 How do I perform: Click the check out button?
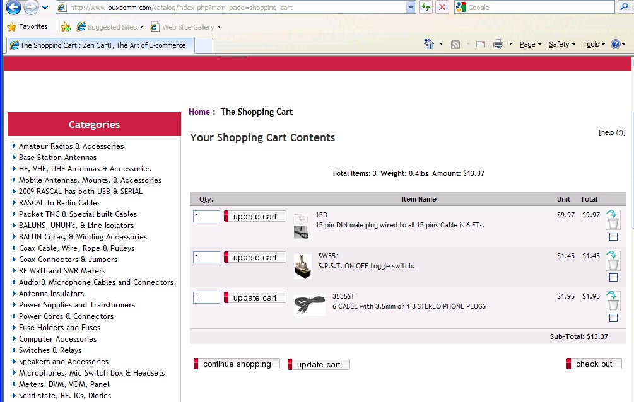[594, 364]
